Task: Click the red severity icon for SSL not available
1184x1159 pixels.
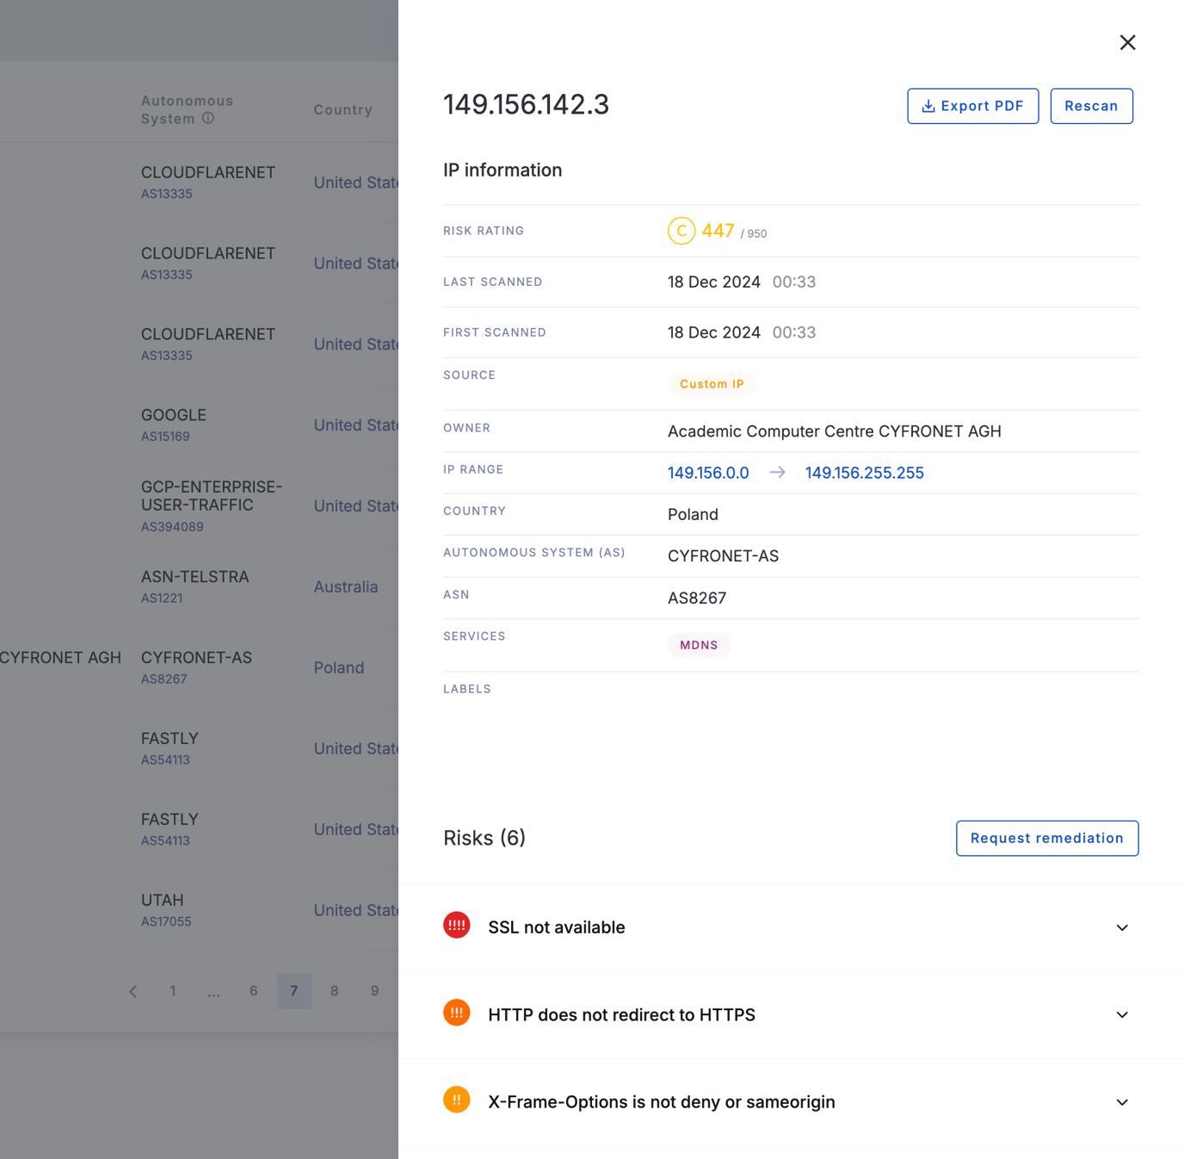Action: pyautogui.click(x=457, y=925)
